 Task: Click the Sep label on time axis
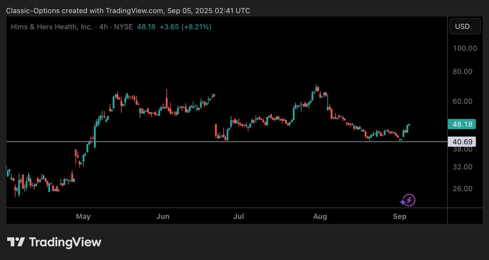pos(400,216)
